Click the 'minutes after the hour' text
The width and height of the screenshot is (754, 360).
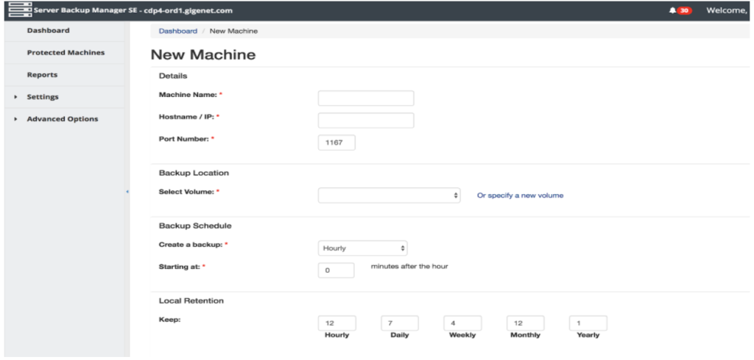pos(409,266)
